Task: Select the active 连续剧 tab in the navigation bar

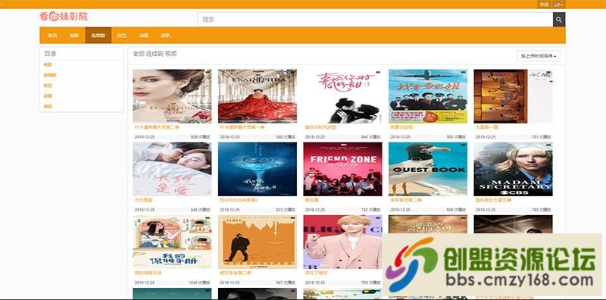Action: pyautogui.click(x=98, y=36)
